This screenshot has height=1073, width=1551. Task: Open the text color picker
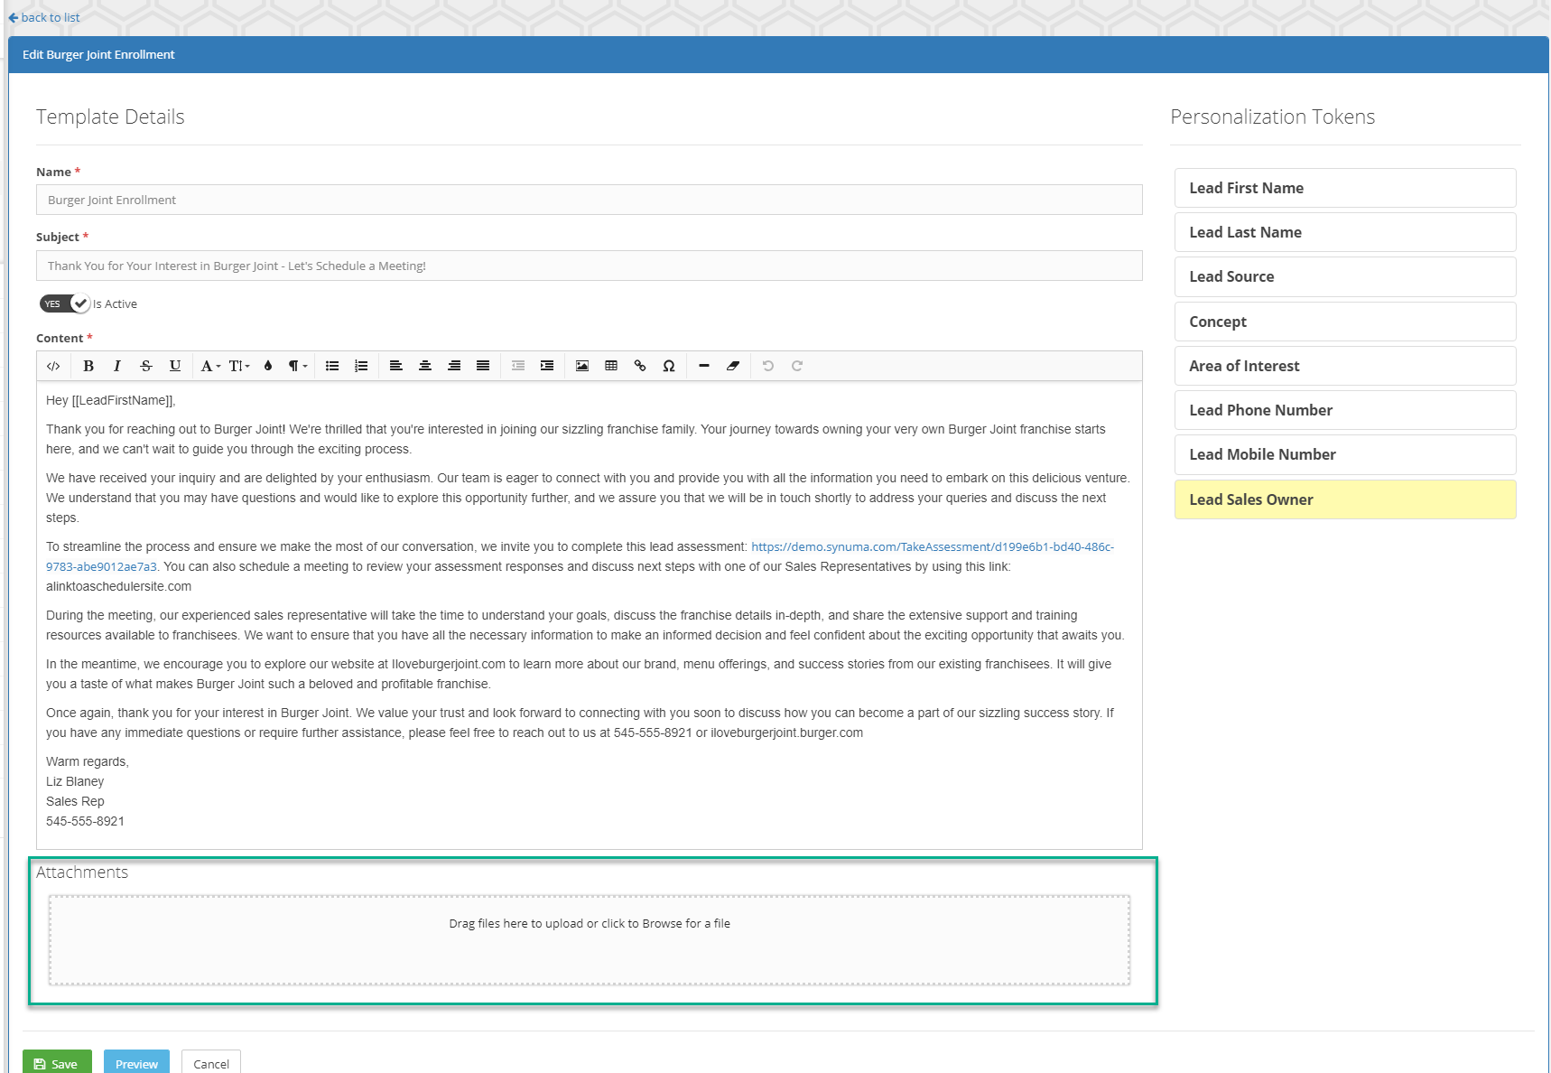(268, 366)
